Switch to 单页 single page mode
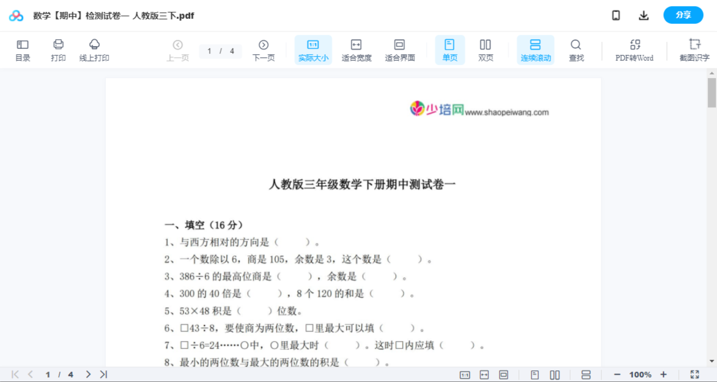Screen dimensions: 717x382 coord(450,50)
